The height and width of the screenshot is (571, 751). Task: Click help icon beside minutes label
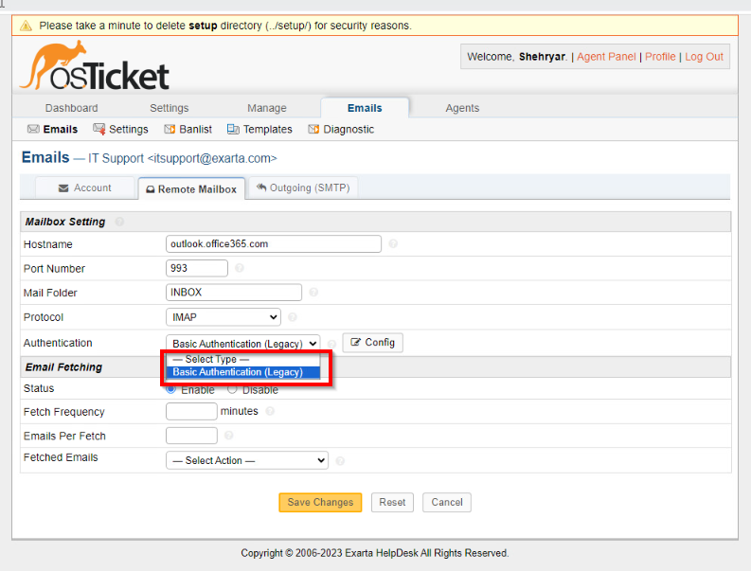click(x=271, y=412)
